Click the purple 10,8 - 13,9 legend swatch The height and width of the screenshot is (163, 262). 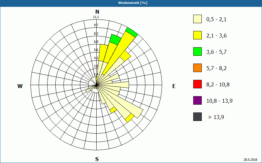pyautogui.click(x=197, y=100)
